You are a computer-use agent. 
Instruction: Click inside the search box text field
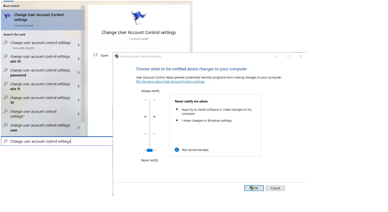(57, 141)
